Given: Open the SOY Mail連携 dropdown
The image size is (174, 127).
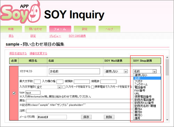Looking at the screenshot, I should [x=116, y=71].
